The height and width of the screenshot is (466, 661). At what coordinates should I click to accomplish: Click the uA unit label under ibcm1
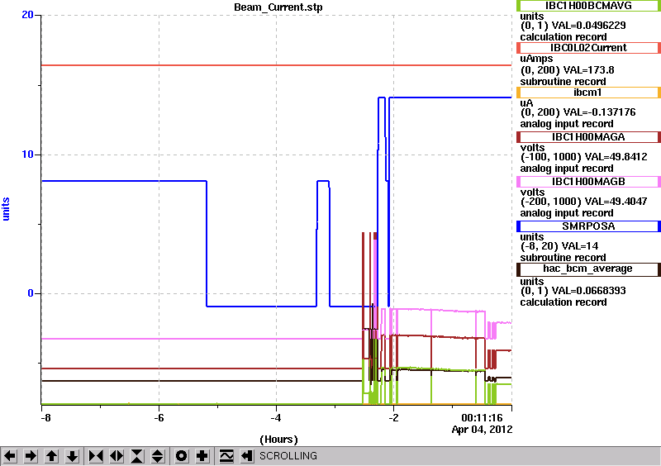tap(527, 103)
